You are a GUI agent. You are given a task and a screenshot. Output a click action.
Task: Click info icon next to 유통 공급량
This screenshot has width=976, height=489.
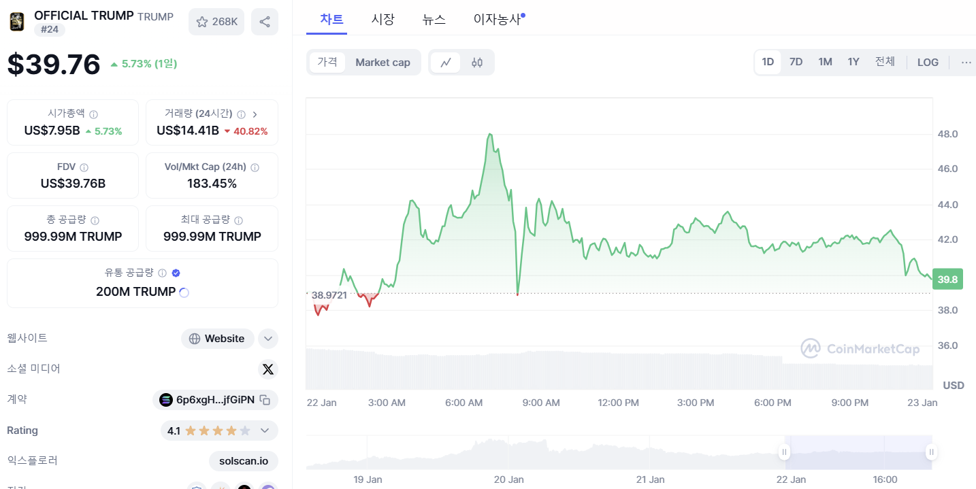pyautogui.click(x=162, y=273)
